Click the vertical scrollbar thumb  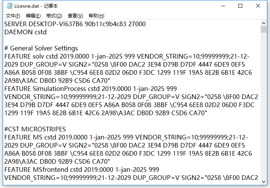[x=263, y=29]
